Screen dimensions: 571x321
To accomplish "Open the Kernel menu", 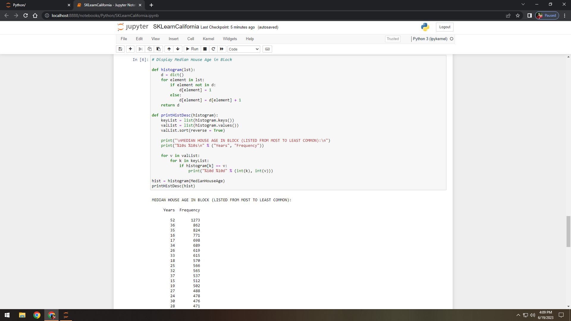I will pos(208,39).
